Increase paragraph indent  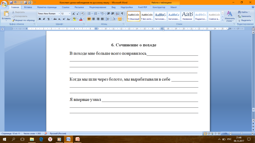click(x=112, y=14)
